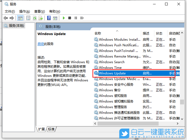Select the Windows 感知模拟服务 row
The width and height of the screenshot is (187, 140).
pos(137,101)
